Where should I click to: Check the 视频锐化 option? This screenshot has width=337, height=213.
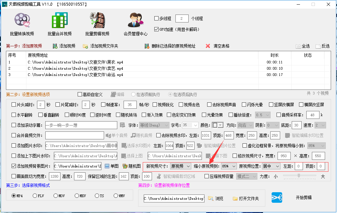pyautogui.click(x=155, y=105)
